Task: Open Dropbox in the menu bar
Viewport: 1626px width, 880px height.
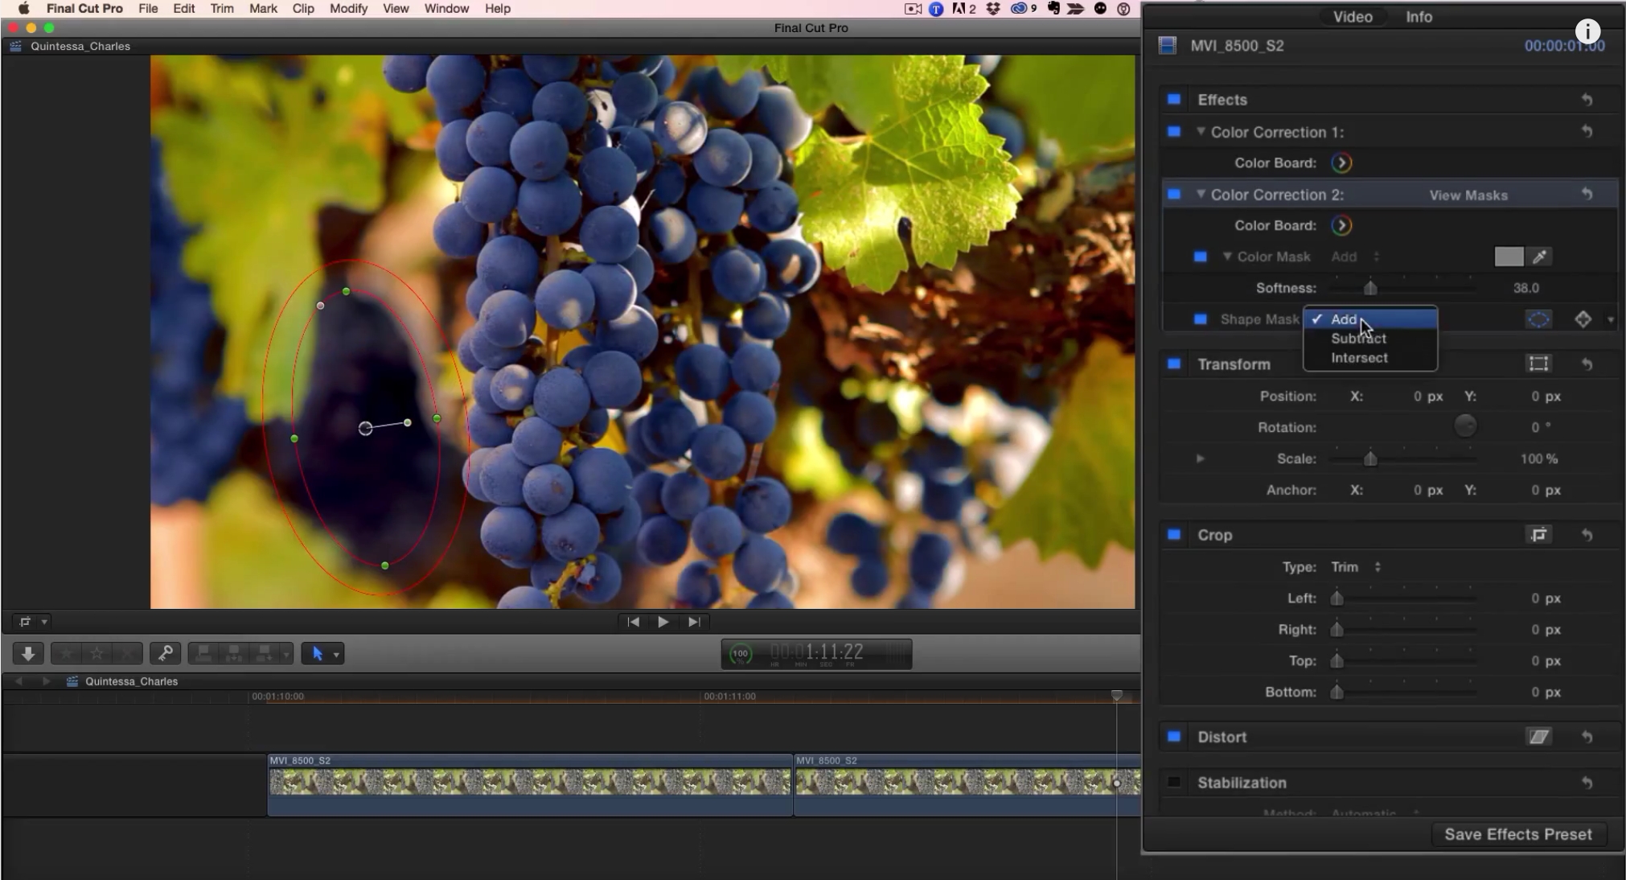Action: (x=993, y=9)
